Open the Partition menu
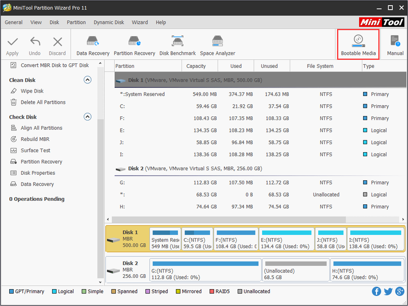This screenshot has height=306, width=408. pos(76,22)
